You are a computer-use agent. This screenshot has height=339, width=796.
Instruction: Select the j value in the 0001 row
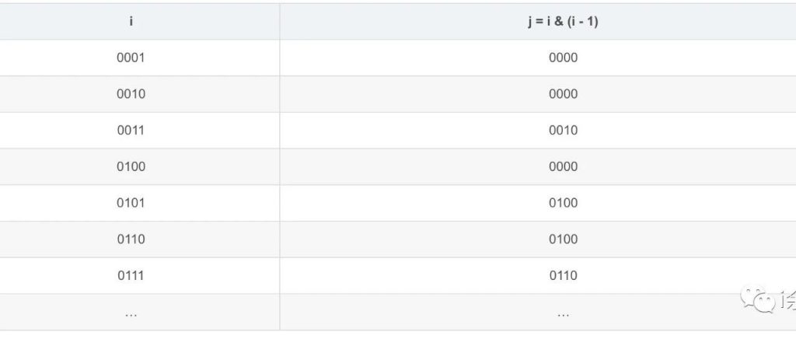pyautogui.click(x=563, y=58)
